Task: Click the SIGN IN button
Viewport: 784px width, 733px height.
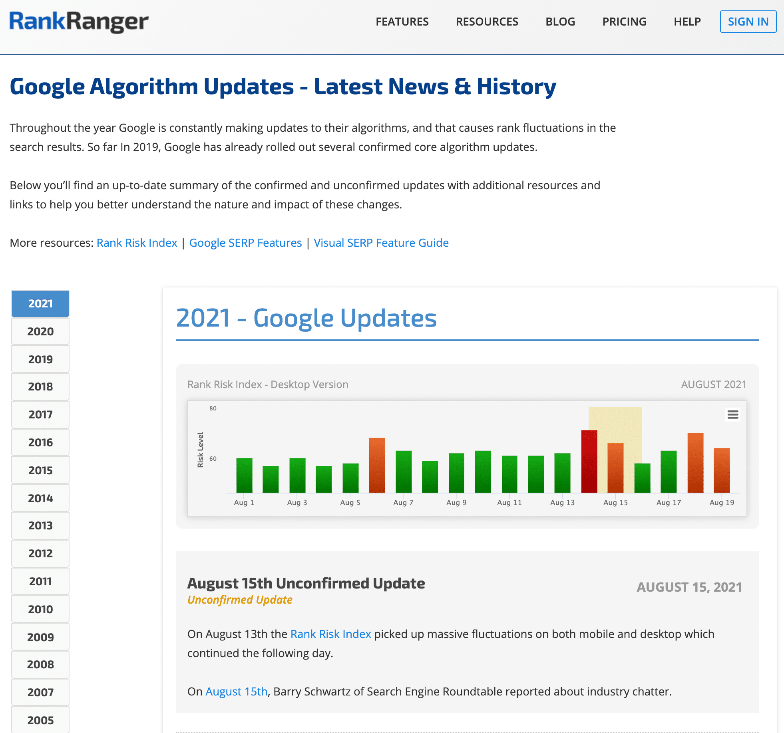Action: (748, 22)
